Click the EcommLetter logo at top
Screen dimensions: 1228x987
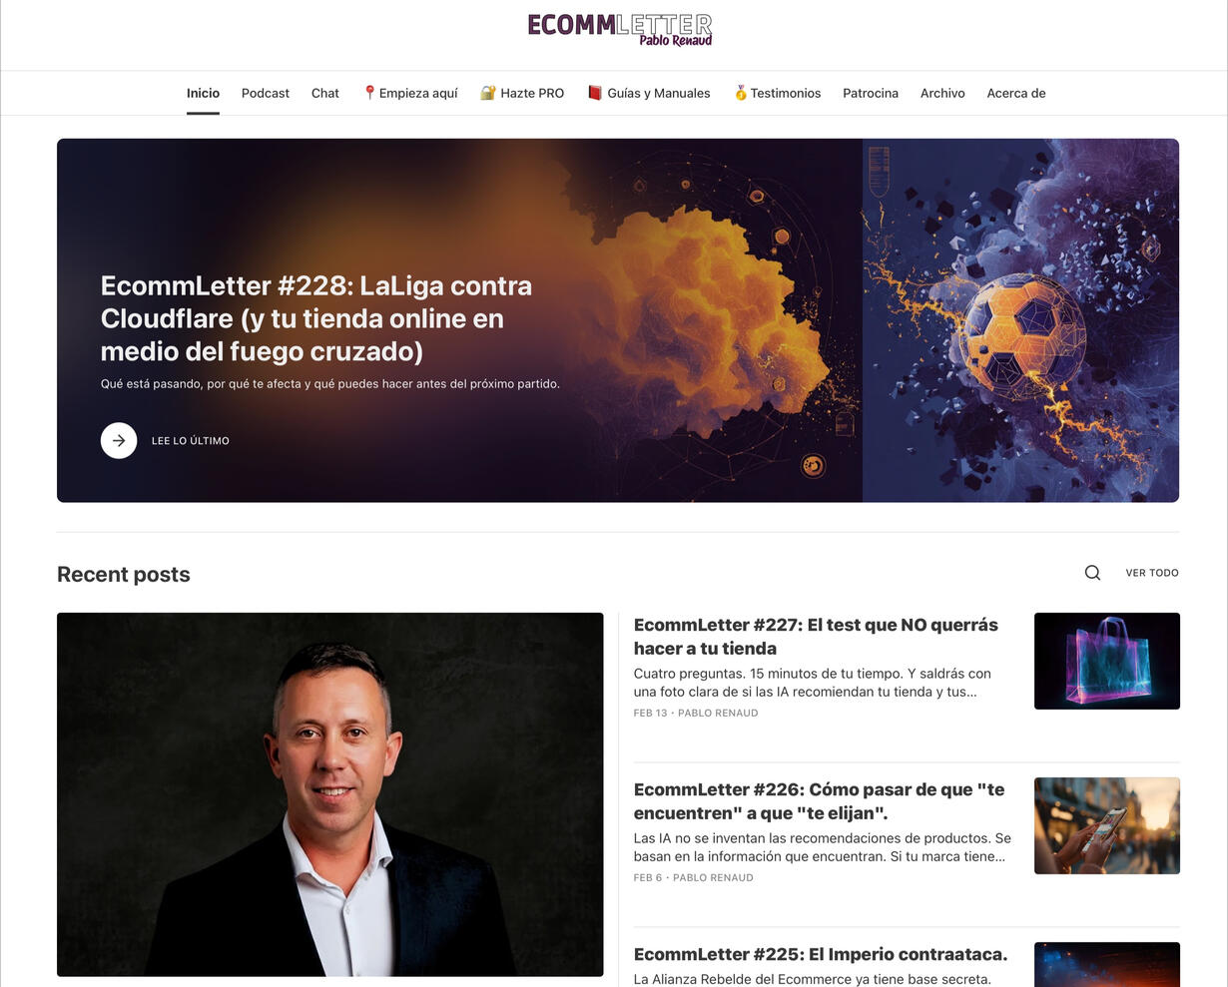pyautogui.click(x=620, y=30)
